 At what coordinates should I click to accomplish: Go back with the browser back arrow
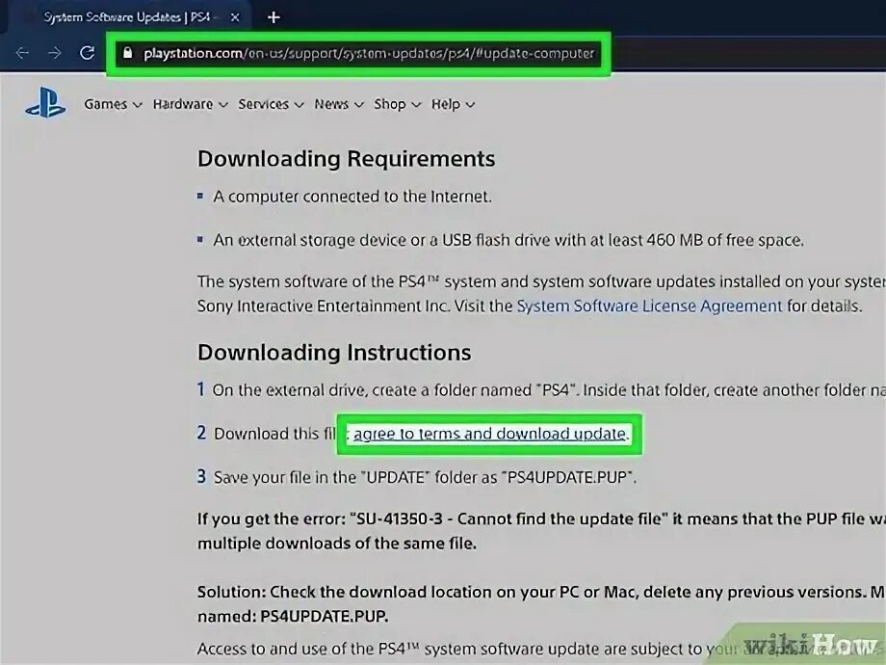coord(22,53)
